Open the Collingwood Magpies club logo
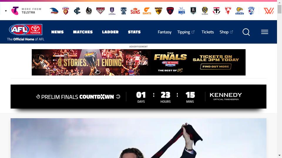This screenshot has width=282, height=158. [89, 11]
